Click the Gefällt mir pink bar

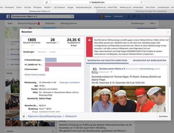coord(63,65)
